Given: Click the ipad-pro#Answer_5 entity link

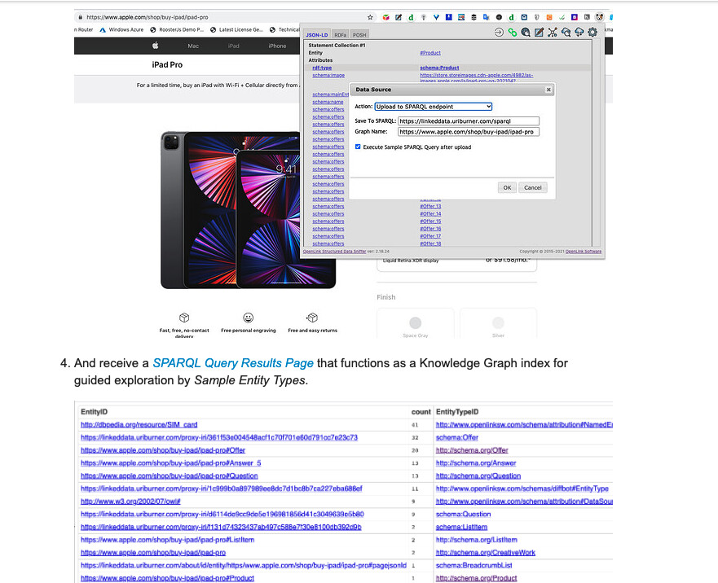Looking at the screenshot, I should [x=171, y=463].
